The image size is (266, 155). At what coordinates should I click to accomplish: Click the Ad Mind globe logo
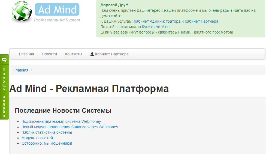coord(22,12)
